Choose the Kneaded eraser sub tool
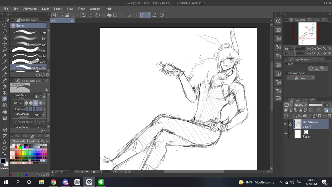Screen dimensions: 332x187 28,44
